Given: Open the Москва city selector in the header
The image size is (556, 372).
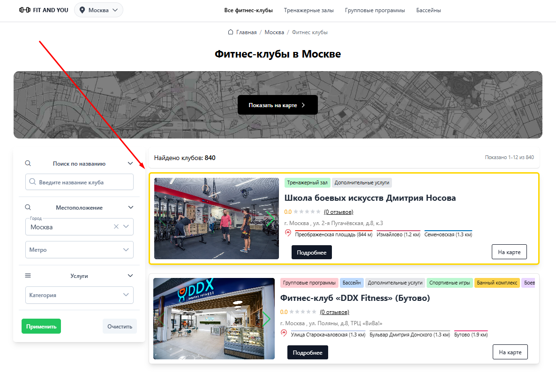Looking at the screenshot, I should 98,10.
